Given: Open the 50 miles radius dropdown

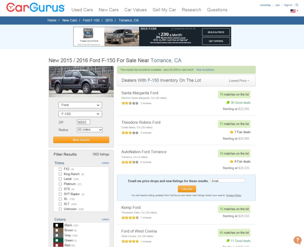Looking at the screenshot, I should click(x=89, y=130).
